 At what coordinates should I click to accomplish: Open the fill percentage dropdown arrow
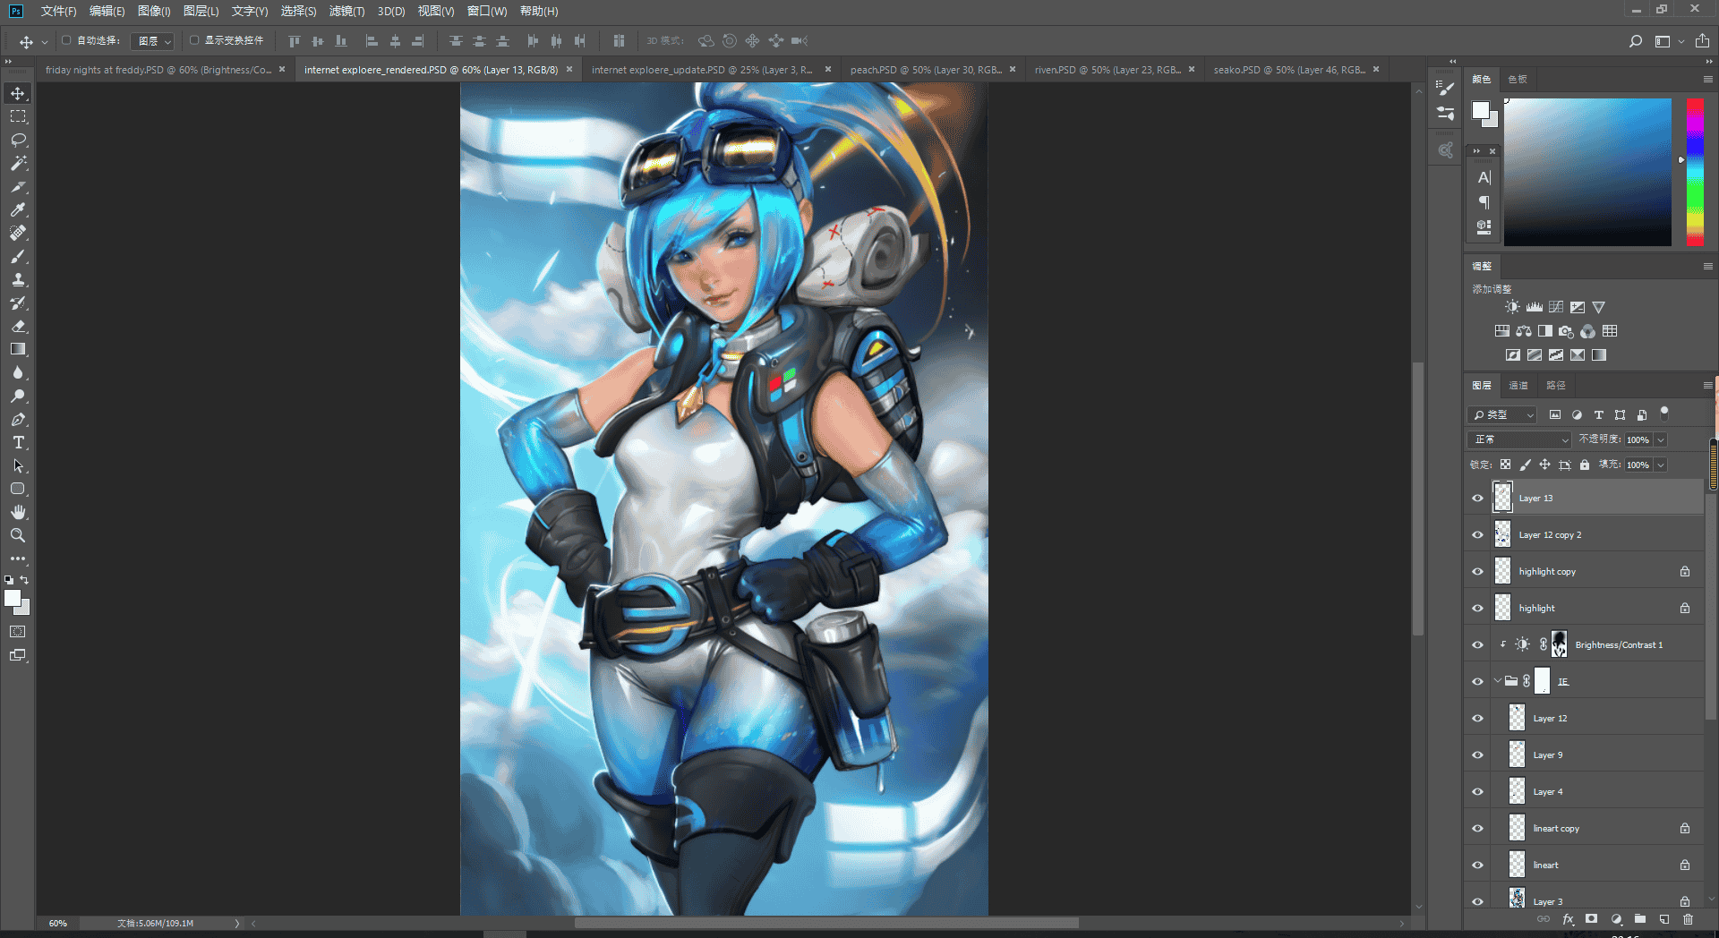[1661, 465]
